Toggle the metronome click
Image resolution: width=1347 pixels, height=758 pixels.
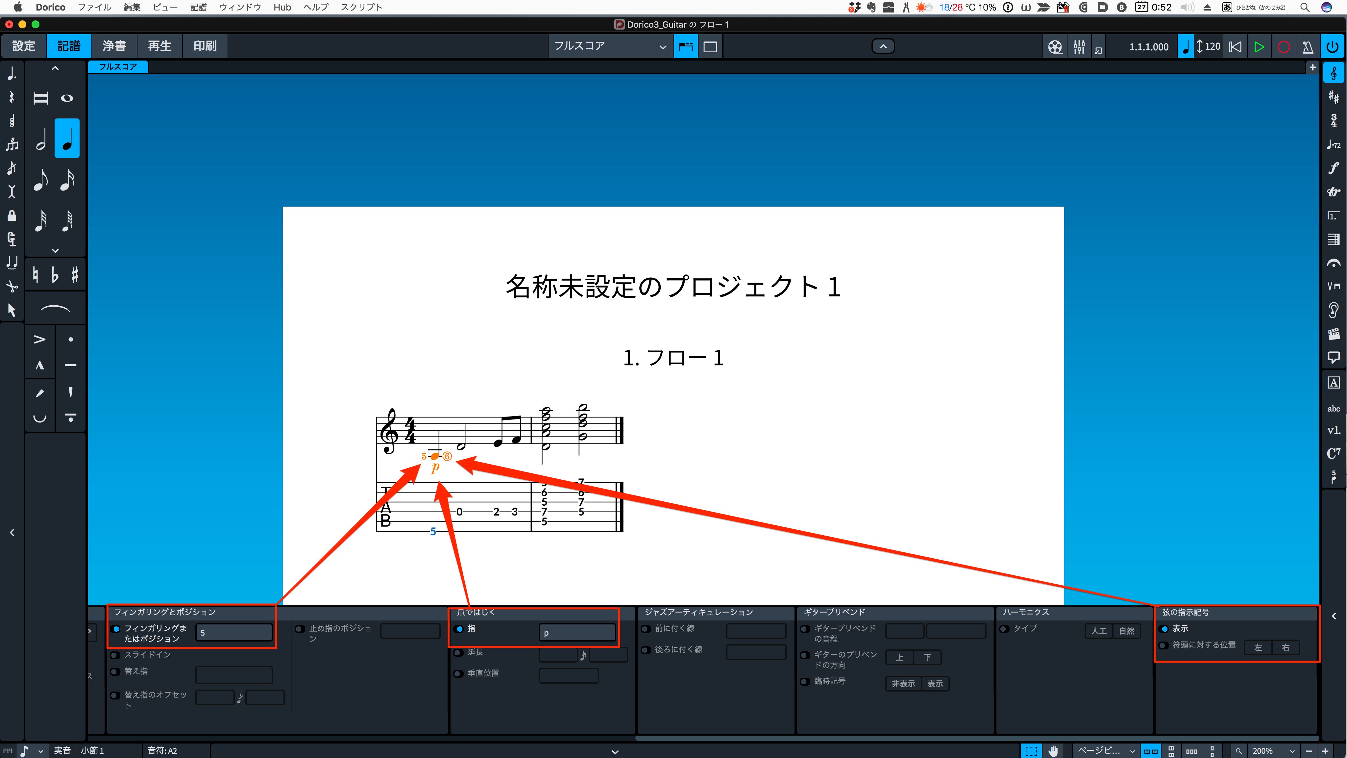(x=1308, y=47)
